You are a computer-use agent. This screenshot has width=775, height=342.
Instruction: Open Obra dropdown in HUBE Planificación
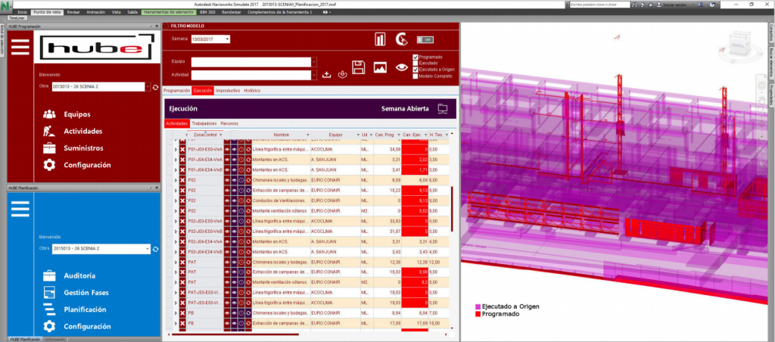pos(148,249)
